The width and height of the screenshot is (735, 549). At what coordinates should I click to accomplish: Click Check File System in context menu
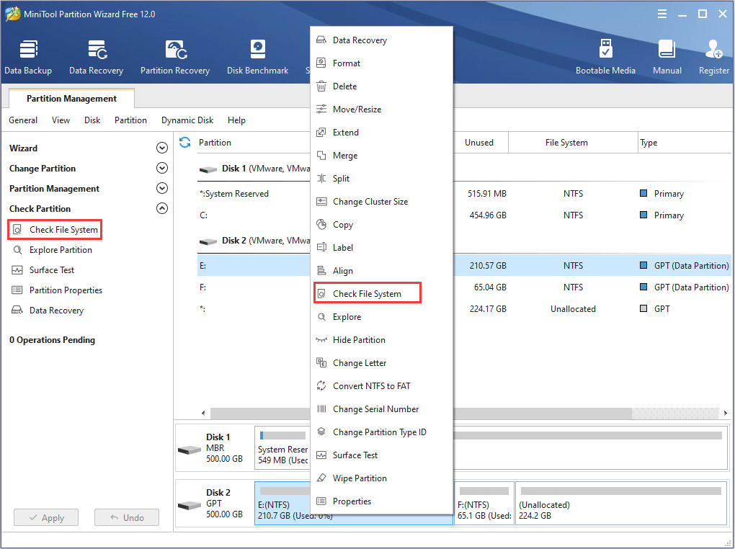click(x=367, y=293)
